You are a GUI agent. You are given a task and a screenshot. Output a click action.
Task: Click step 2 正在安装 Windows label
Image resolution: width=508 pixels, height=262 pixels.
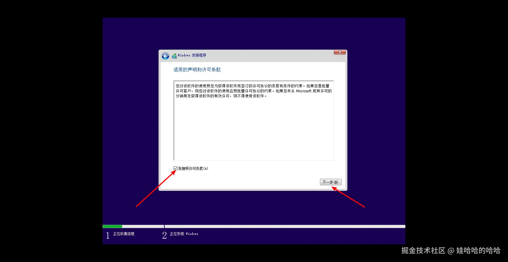coord(184,234)
